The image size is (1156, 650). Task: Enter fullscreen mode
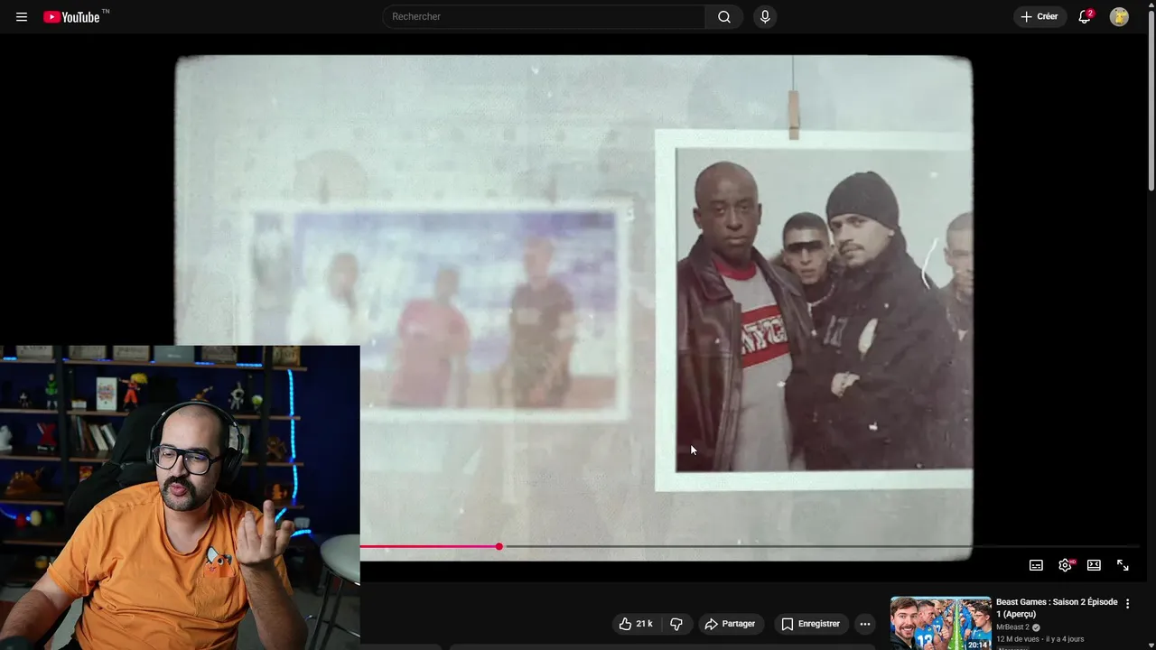coord(1123,565)
